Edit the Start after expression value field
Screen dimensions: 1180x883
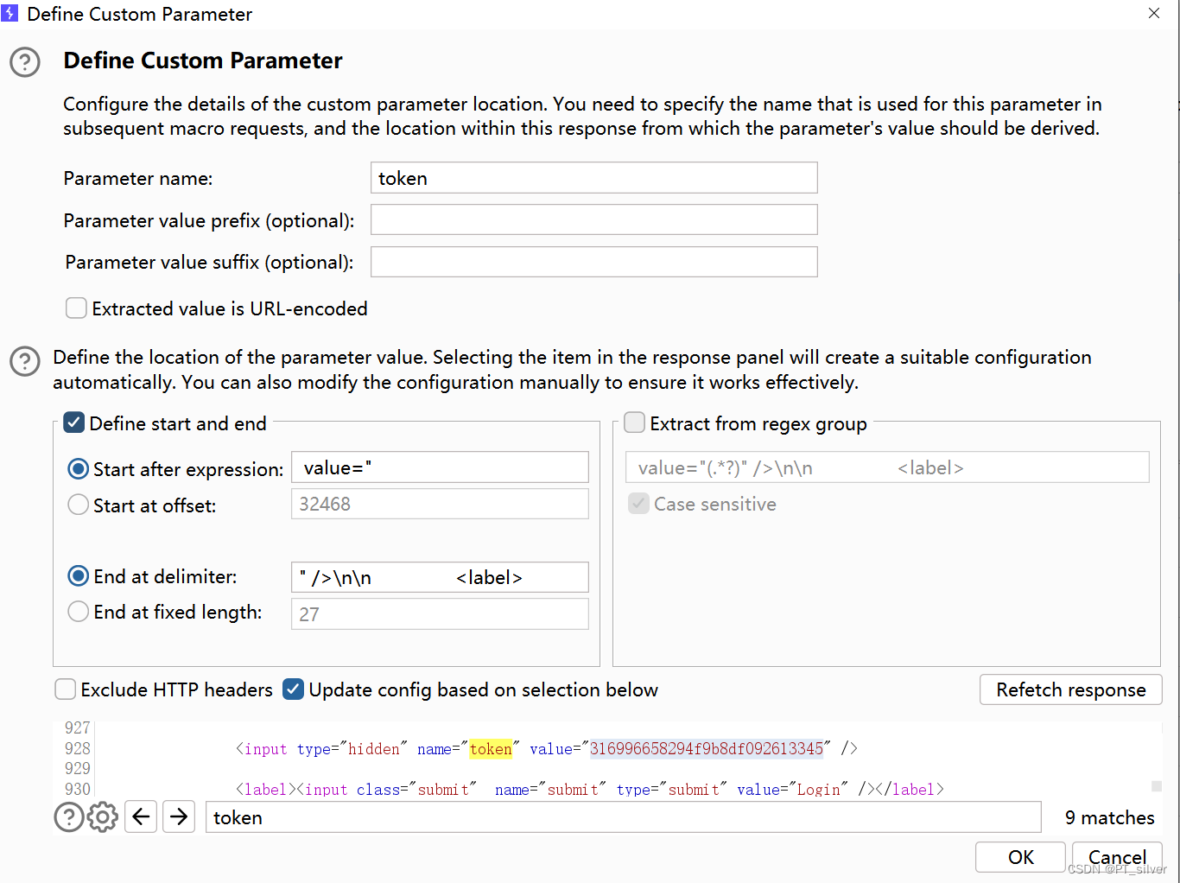point(441,467)
